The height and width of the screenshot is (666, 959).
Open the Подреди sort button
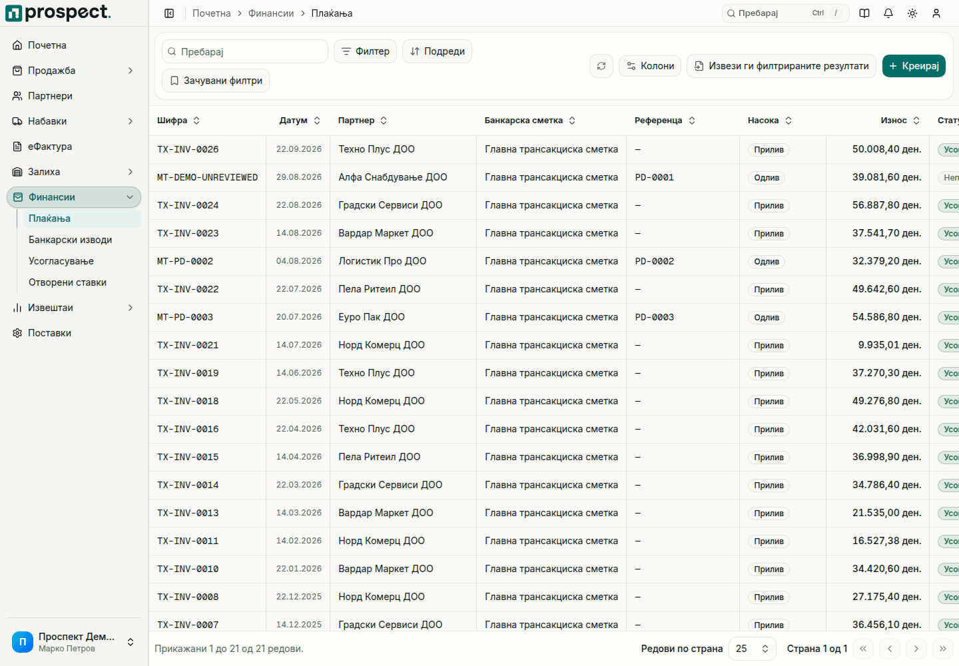pyautogui.click(x=437, y=51)
